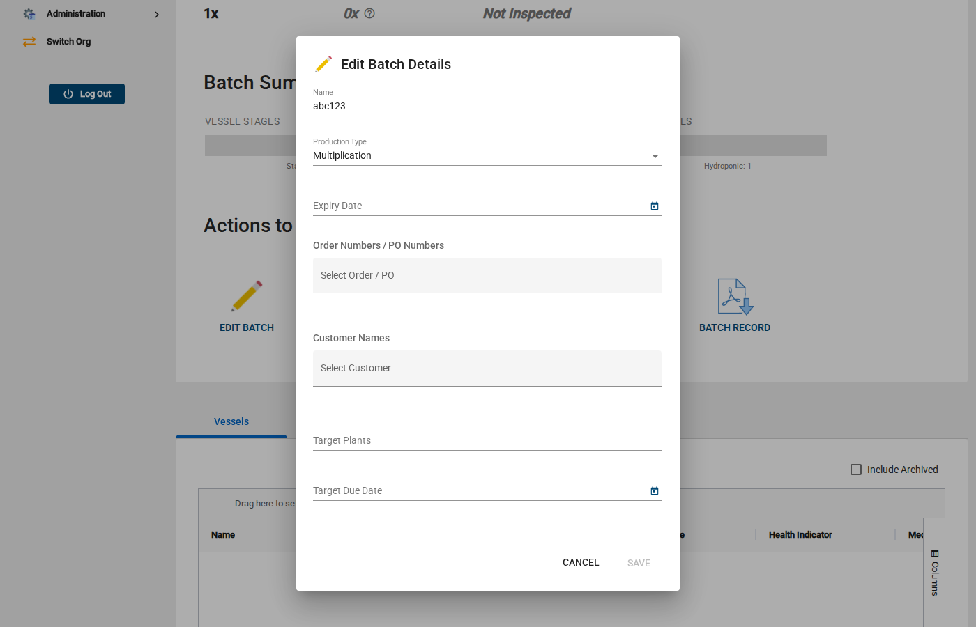The image size is (976, 627).
Task: Switch to the Vessels tab
Action: [231, 421]
